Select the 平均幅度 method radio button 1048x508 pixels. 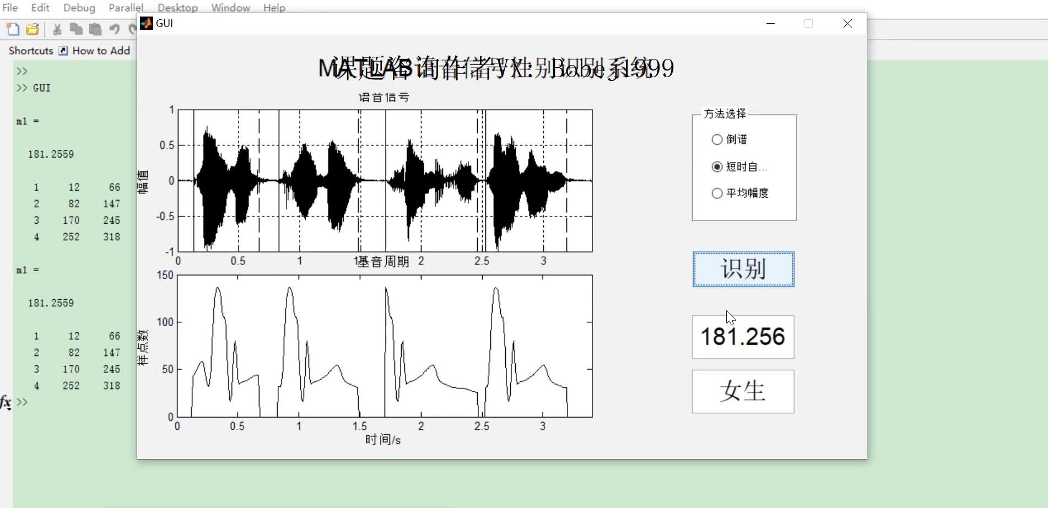tap(717, 193)
